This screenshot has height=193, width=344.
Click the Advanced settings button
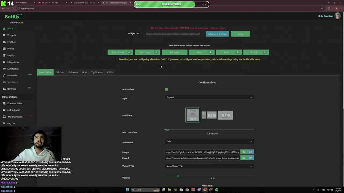[217, 34]
